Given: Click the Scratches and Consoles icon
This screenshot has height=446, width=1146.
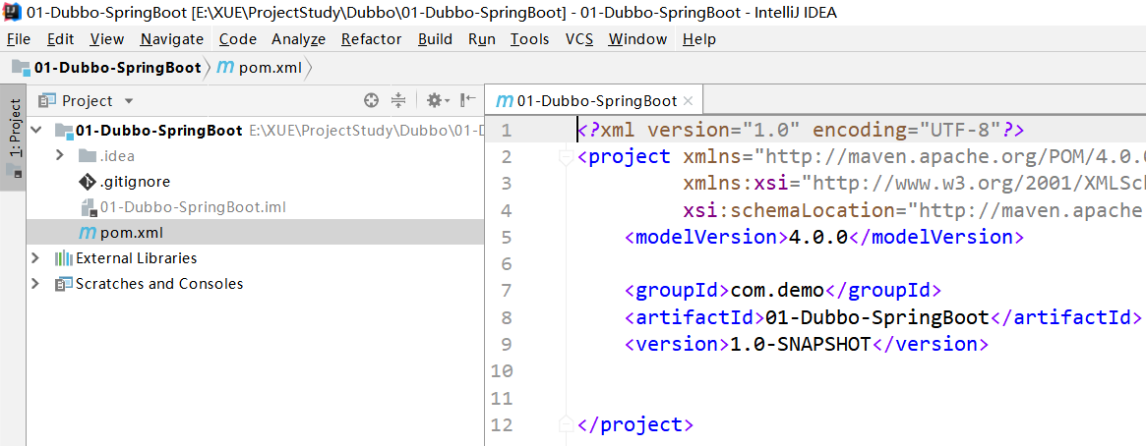Looking at the screenshot, I should pos(64,284).
